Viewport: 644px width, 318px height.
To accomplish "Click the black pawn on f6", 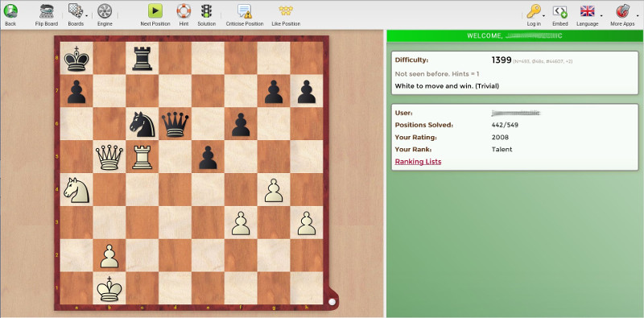I will [x=241, y=124].
